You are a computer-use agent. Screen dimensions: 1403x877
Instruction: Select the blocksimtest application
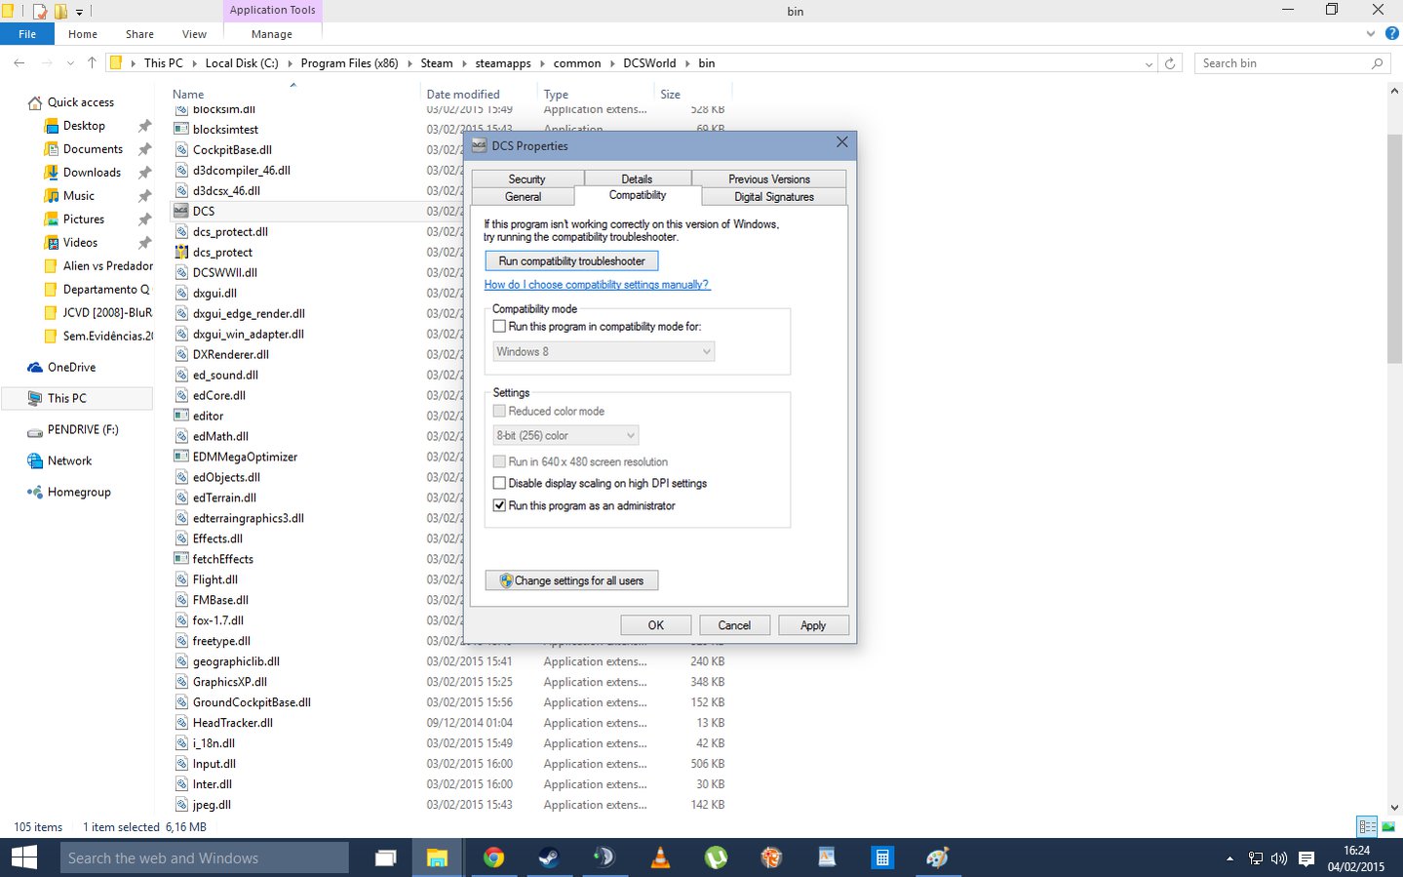click(x=225, y=129)
